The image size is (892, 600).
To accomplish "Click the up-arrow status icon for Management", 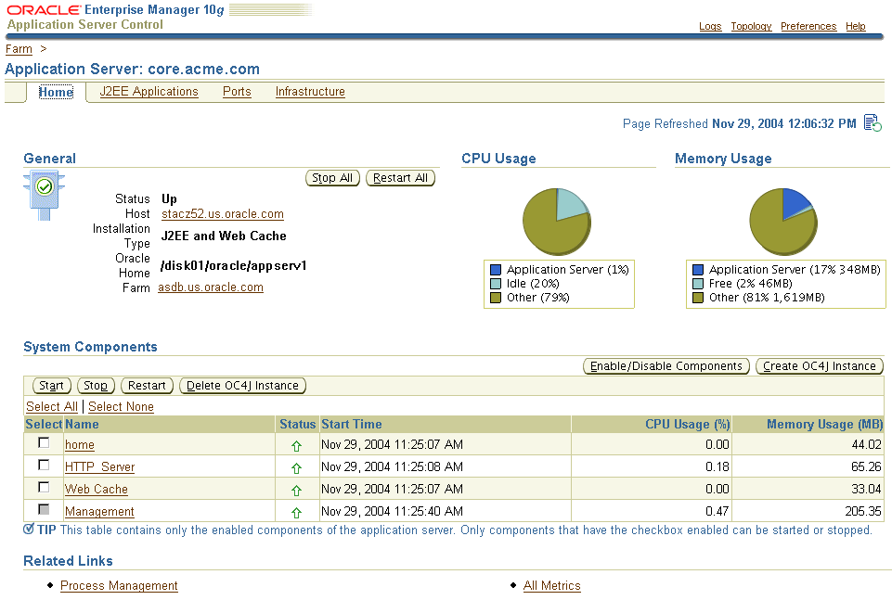I will [296, 513].
